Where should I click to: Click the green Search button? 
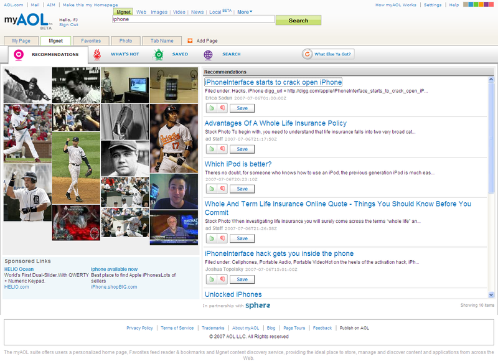pyautogui.click(x=298, y=21)
